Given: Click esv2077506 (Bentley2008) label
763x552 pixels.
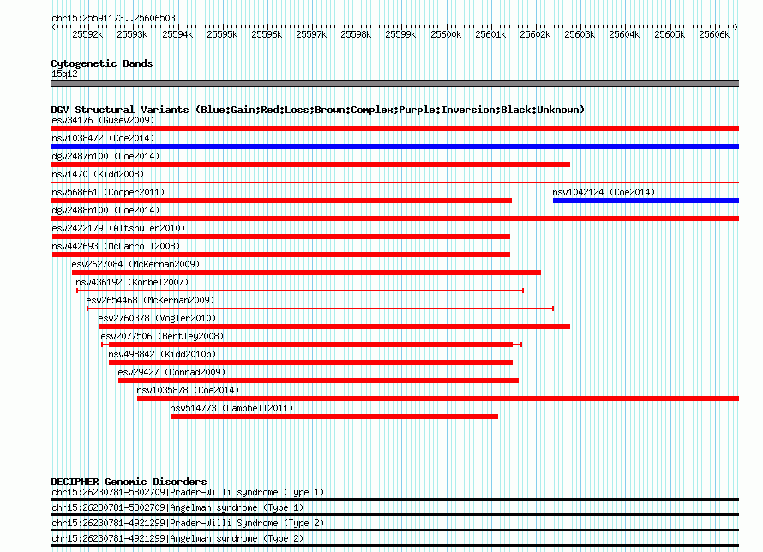Looking at the screenshot, I should pos(162,336).
